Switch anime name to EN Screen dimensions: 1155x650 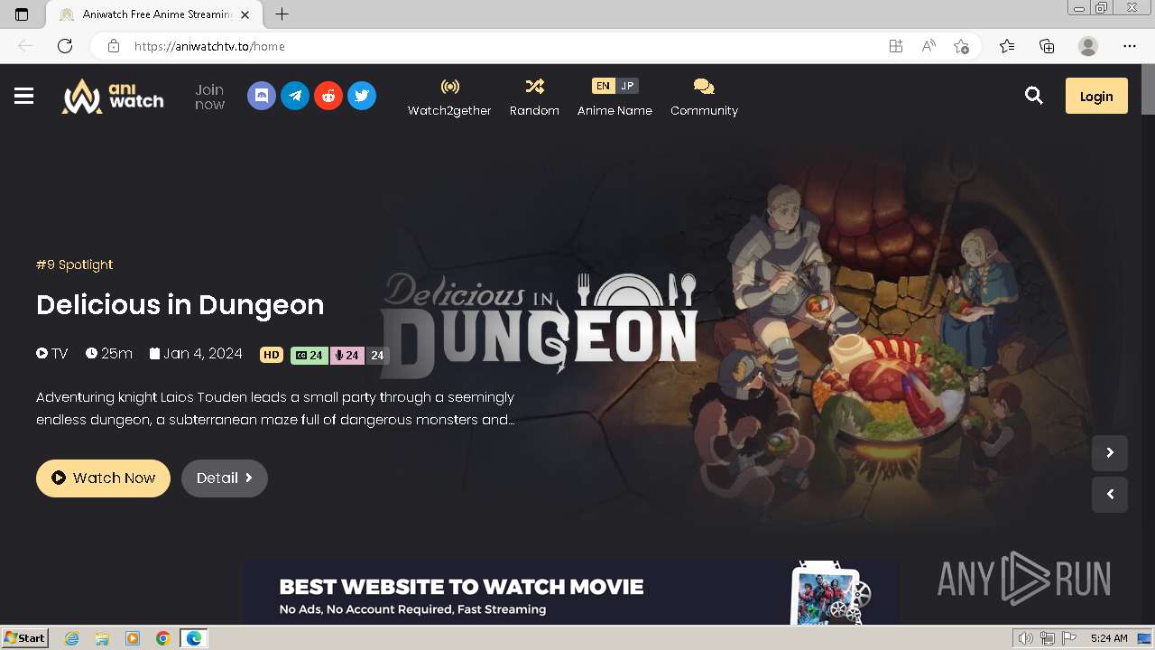point(604,86)
